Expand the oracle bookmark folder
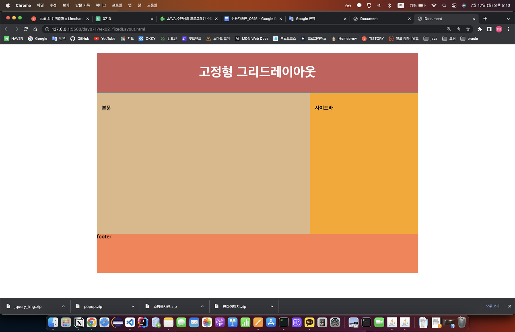Viewport: 515px width, 332px height. point(469,39)
